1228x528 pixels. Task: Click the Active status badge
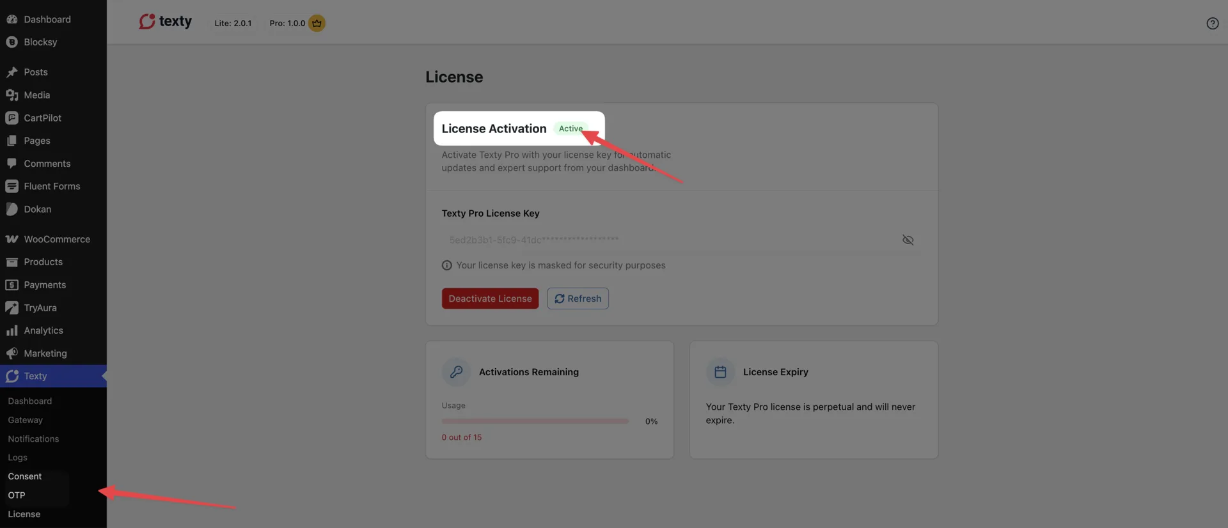tap(571, 128)
